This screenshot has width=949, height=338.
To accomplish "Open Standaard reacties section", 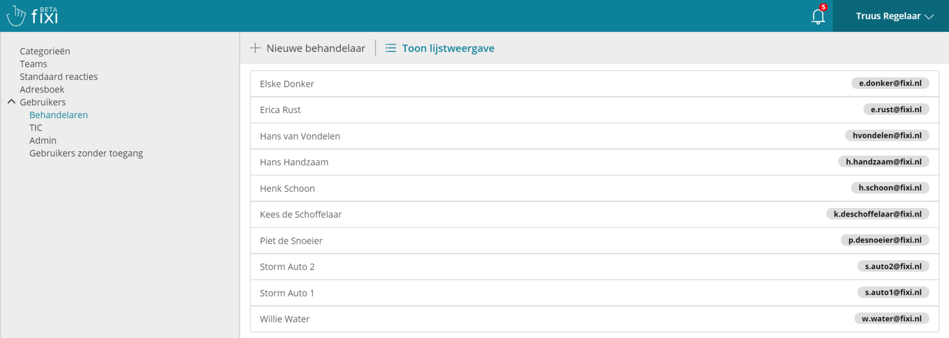I will (58, 77).
